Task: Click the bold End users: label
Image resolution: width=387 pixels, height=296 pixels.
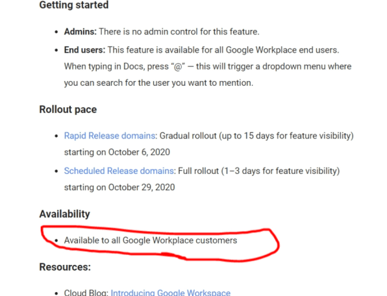Action: click(x=84, y=50)
